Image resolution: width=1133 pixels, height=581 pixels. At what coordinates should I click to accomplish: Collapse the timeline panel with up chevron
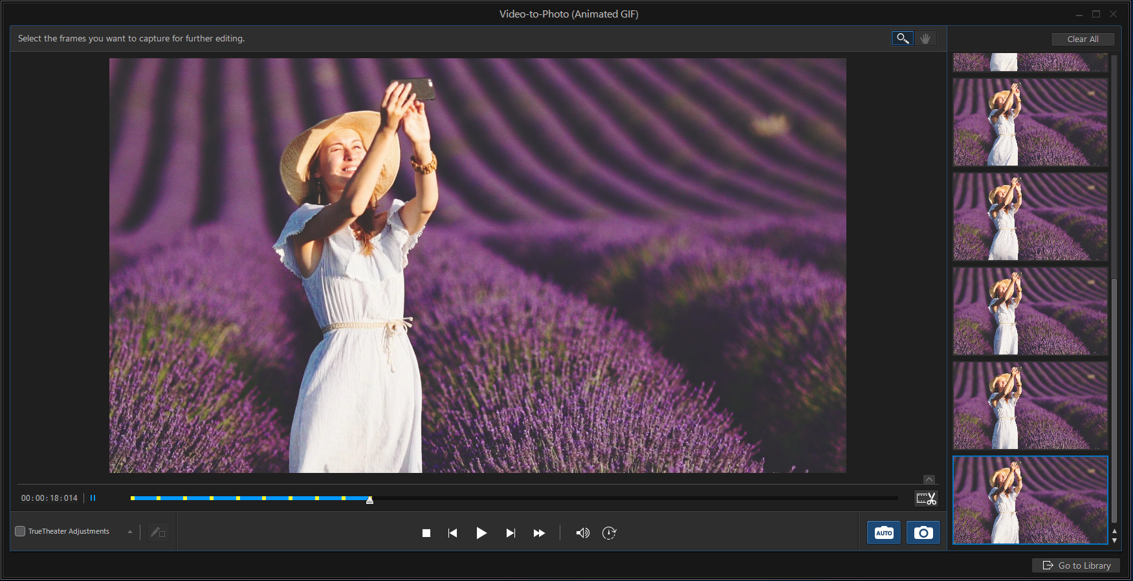[x=929, y=479]
